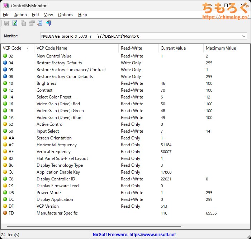Click Brightness current value 46
Image resolution: width=251 pixels, height=239 pixels.
(x=163, y=83)
